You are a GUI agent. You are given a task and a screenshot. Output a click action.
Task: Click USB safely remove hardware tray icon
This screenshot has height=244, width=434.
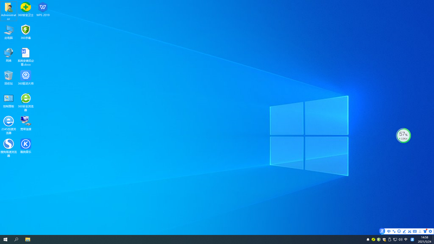390,240
